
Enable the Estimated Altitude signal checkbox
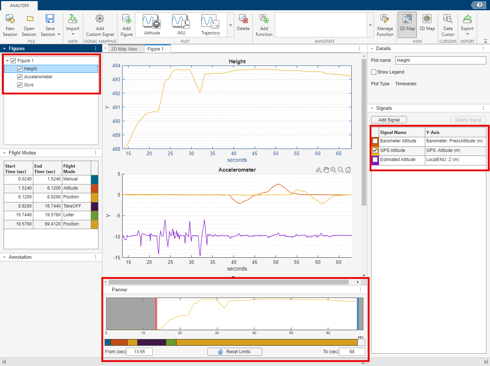coord(375,160)
